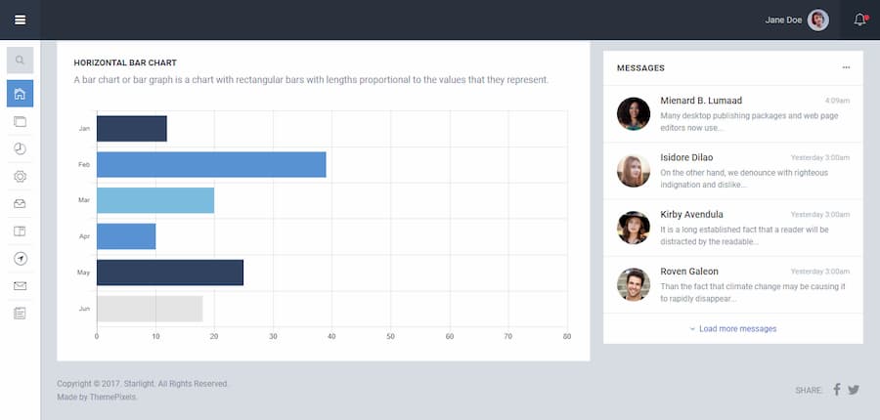Open the hamburger menu
880x420 pixels.
click(20, 20)
